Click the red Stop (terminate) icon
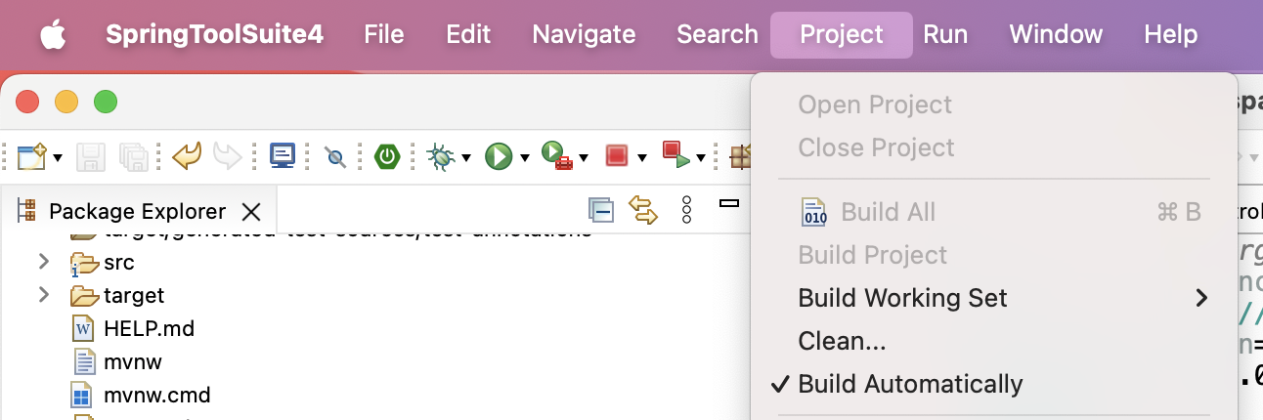 point(616,155)
